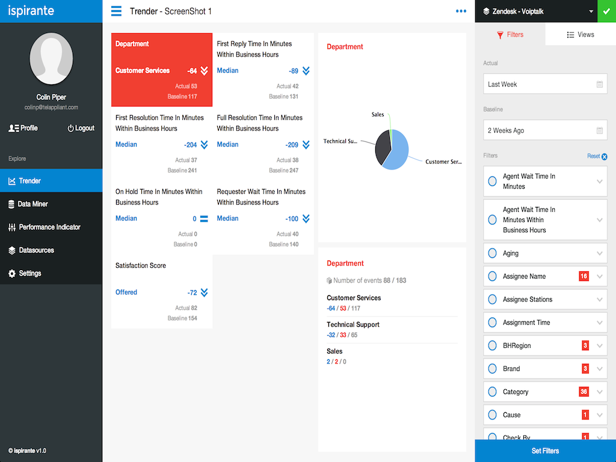Click the Reset filters icon
Screen dimensions: 616x462
[604, 156]
